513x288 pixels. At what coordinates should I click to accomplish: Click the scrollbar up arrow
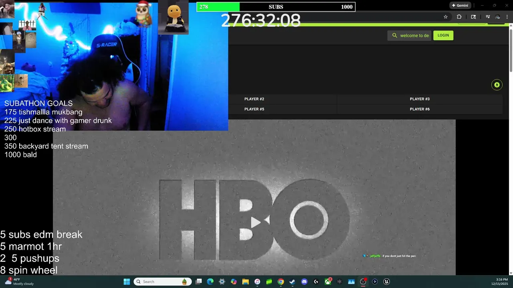511,26
